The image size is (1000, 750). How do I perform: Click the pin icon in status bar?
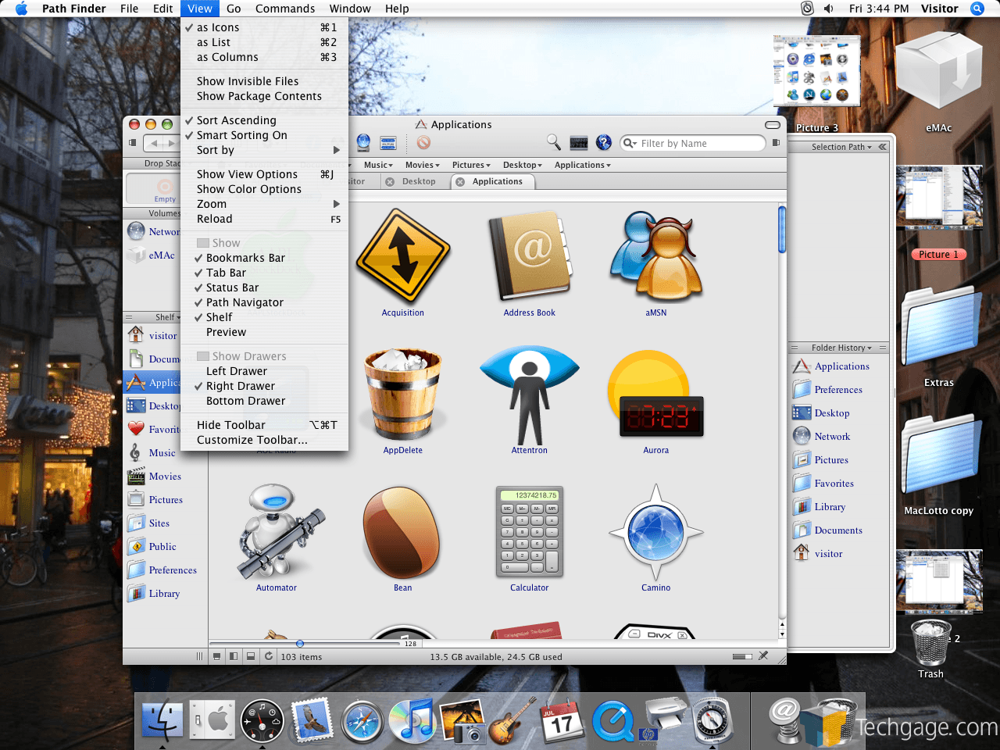(x=763, y=655)
